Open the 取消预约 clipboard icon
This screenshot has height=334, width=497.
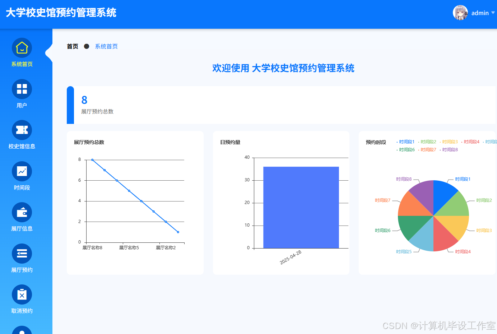[22, 294]
